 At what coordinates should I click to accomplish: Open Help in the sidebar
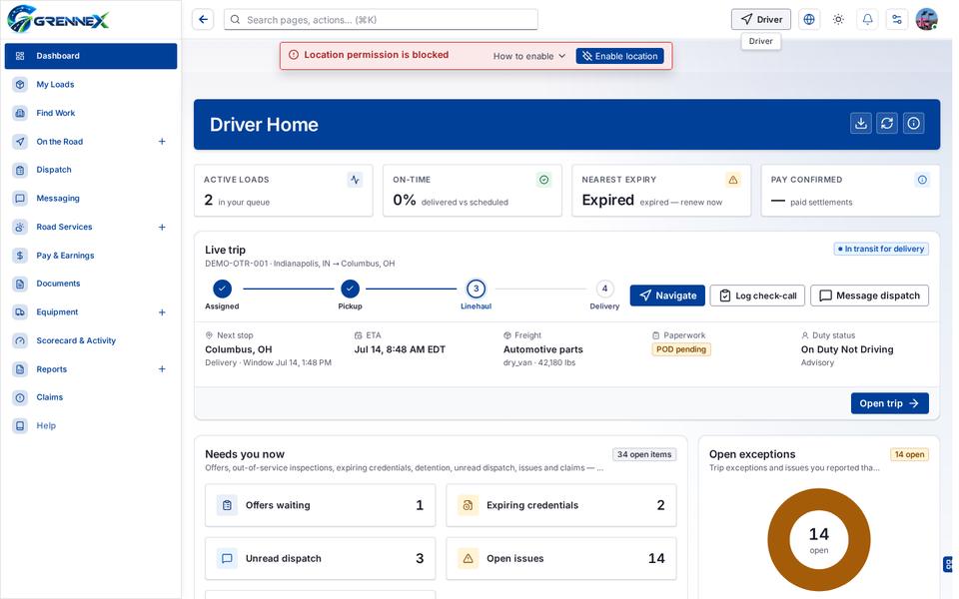tap(91, 426)
